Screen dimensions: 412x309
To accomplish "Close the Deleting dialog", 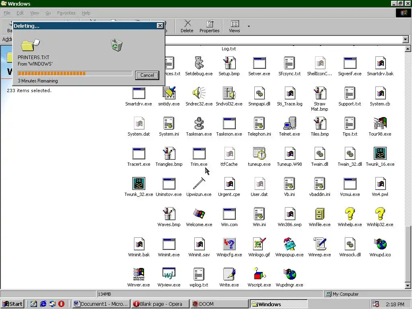I will tap(160, 25).
